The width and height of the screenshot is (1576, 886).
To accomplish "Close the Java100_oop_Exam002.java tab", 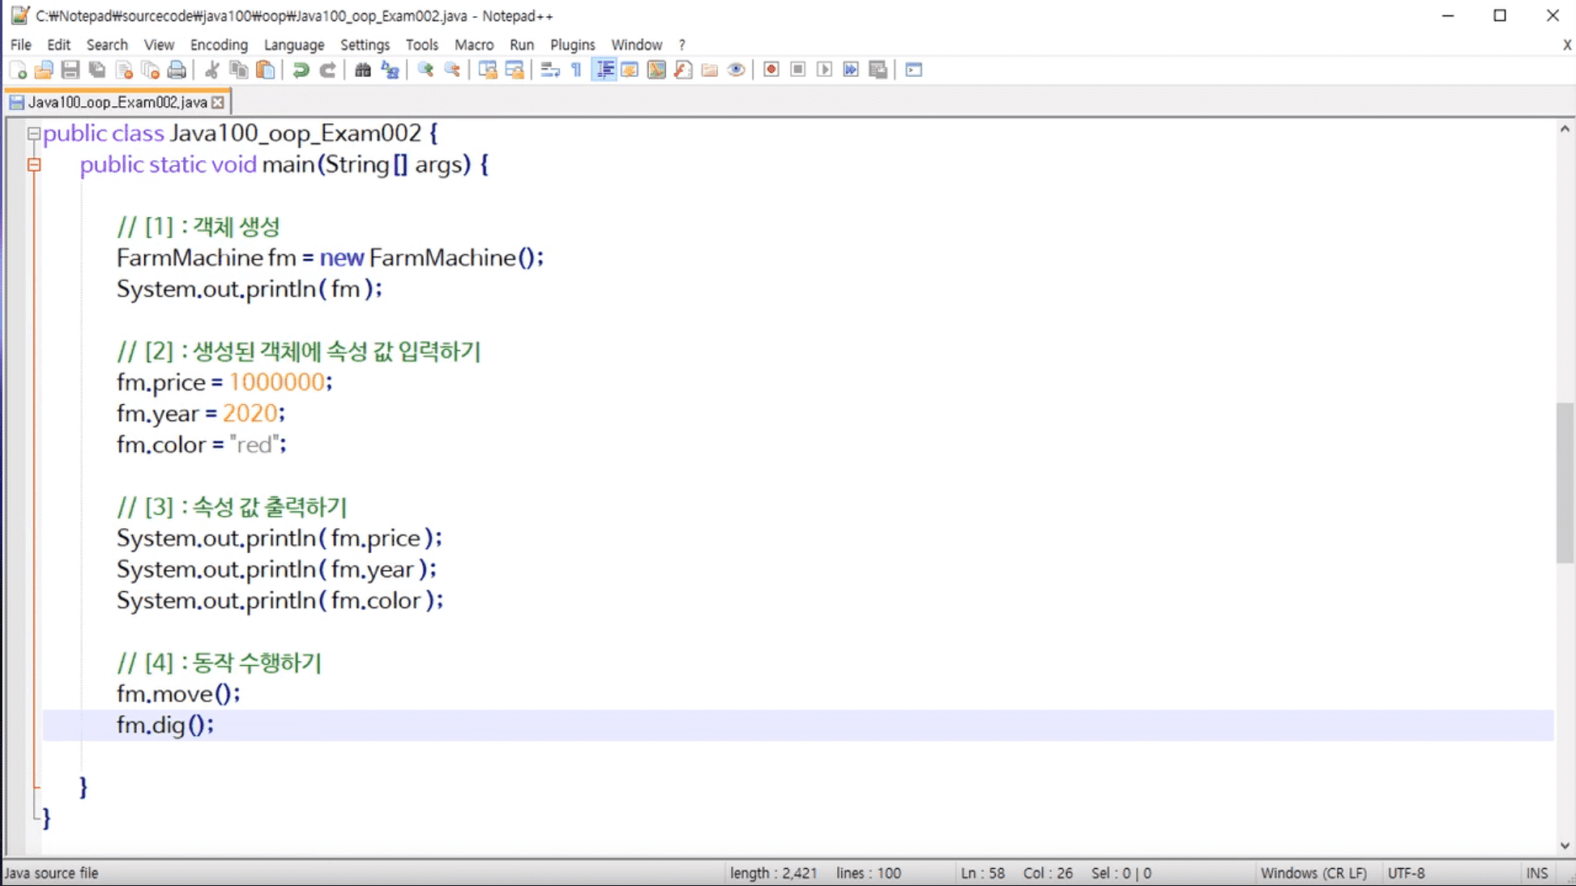I will coord(218,103).
